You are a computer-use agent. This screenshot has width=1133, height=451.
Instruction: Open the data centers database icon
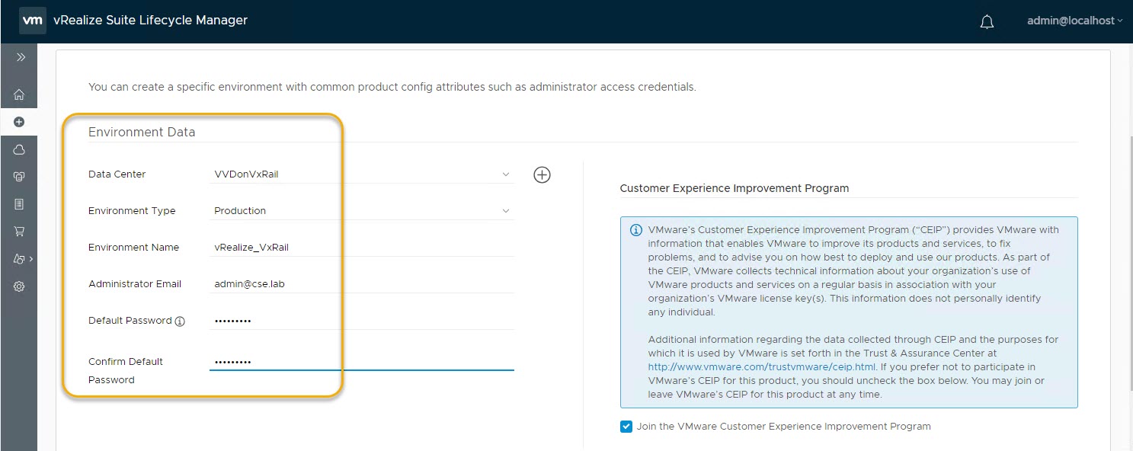coord(19,177)
